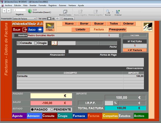Select the list view icon

[x=53, y=19]
